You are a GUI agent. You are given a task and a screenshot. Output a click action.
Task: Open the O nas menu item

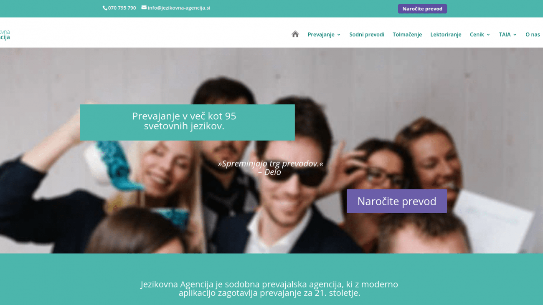click(533, 35)
